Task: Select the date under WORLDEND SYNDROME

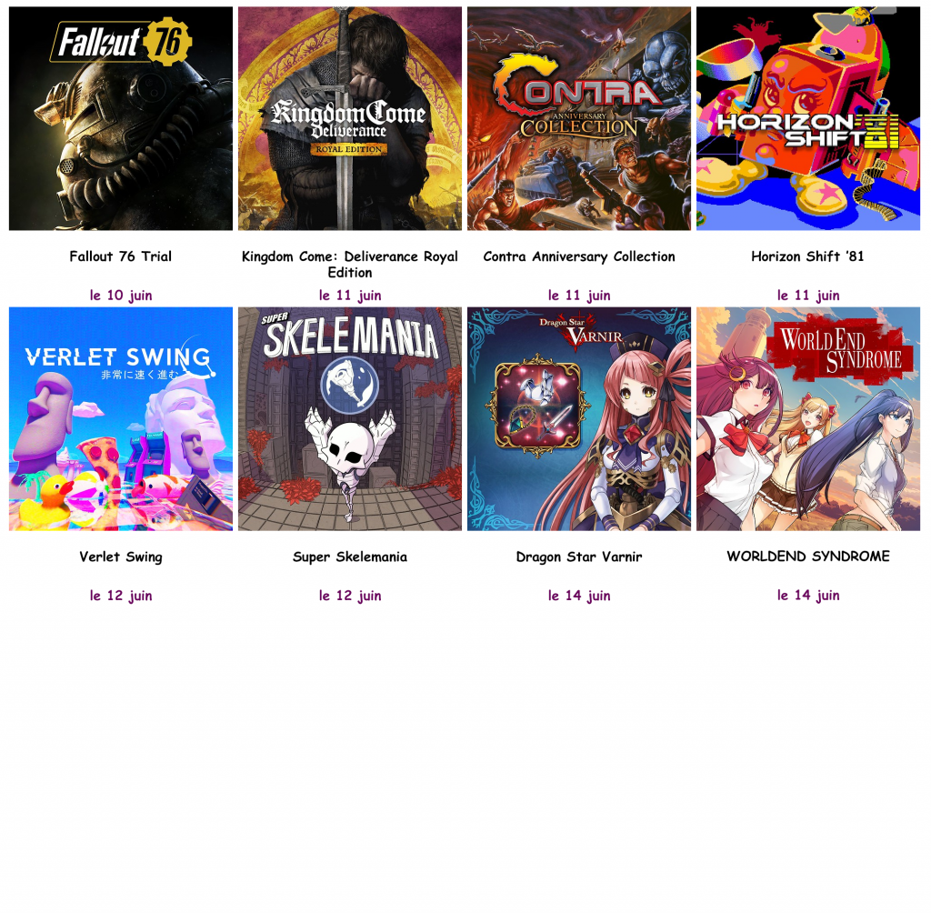Action: point(808,596)
